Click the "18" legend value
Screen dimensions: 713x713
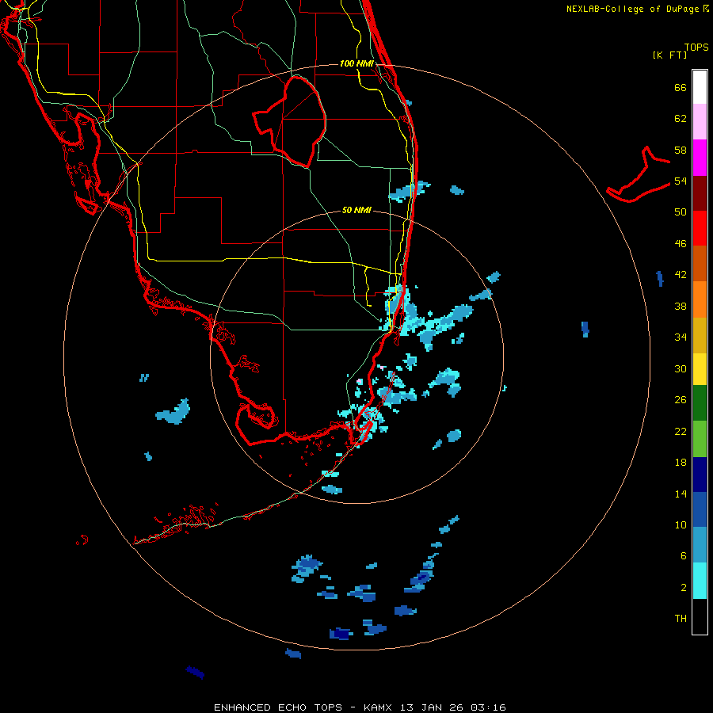[x=681, y=463]
